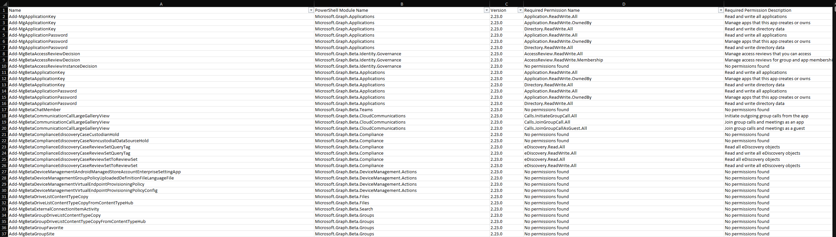Select cell 'Calls.JoinGroupCall.All'
836x237 pixels.
coord(624,122)
